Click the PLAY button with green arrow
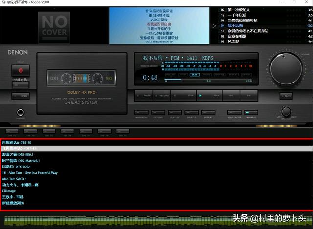The height and width of the screenshot is (229, 313). click(x=209, y=96)
